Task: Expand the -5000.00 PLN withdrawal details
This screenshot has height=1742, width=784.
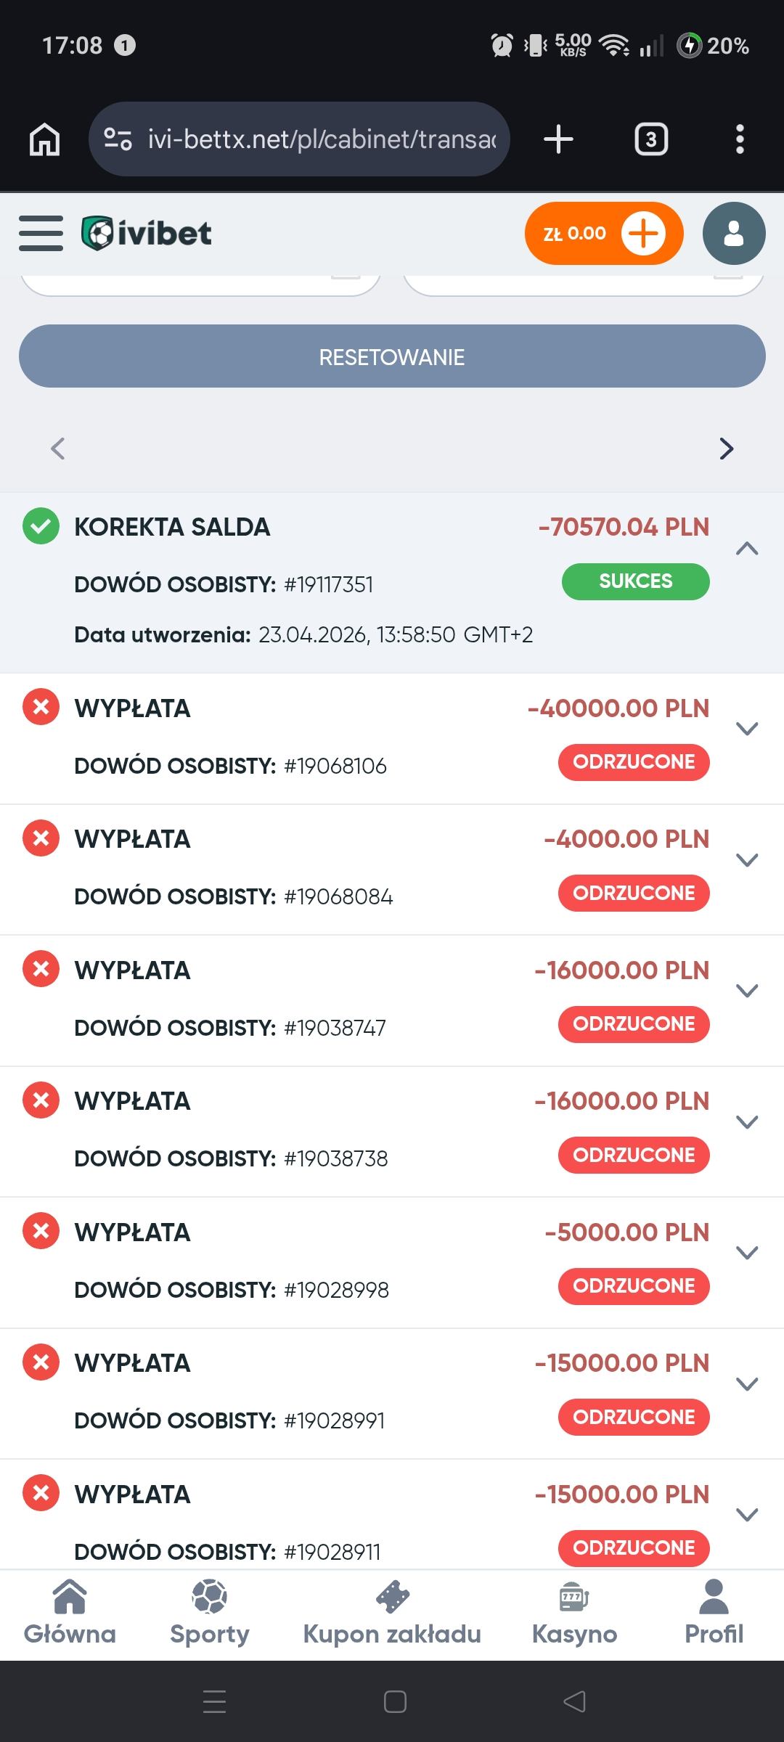Action: [747, 1253]
